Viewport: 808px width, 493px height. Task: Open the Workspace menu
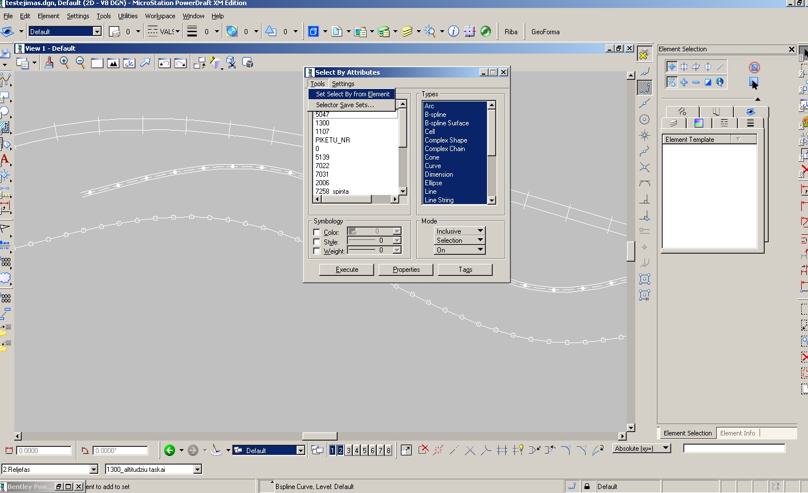click(x=160, y=16)
